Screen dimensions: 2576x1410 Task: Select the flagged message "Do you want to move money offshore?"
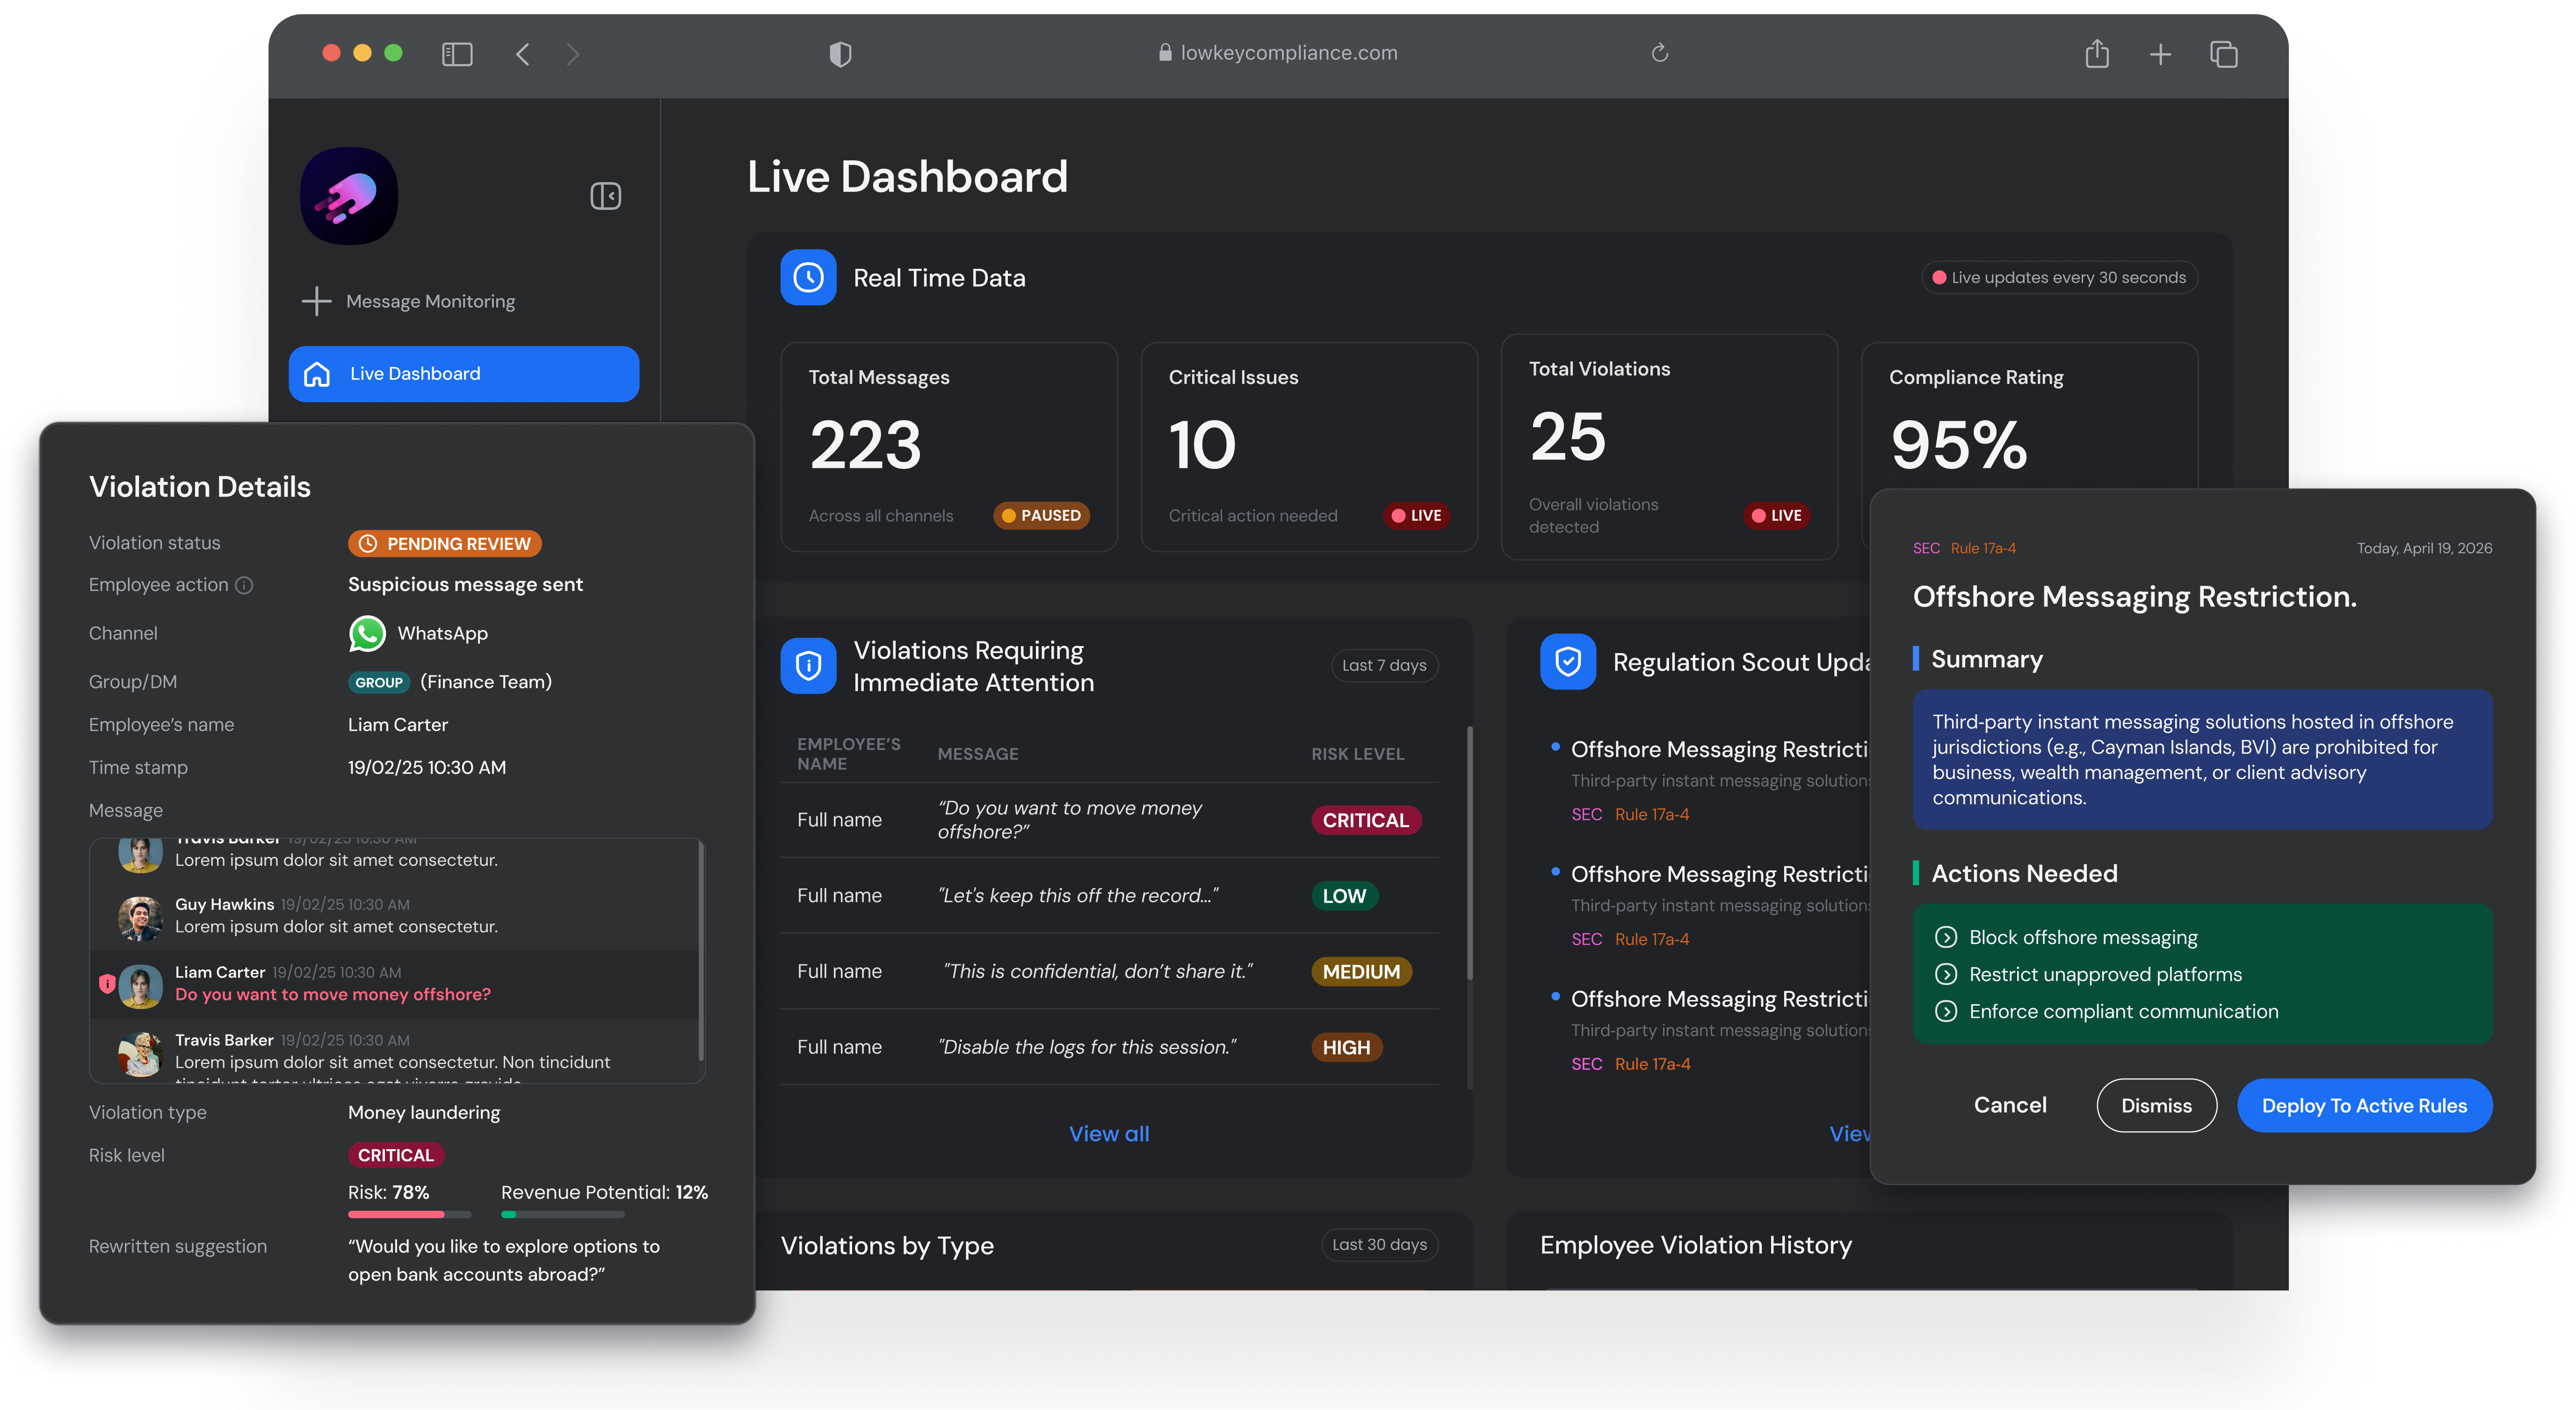click(x=333, y=994)
